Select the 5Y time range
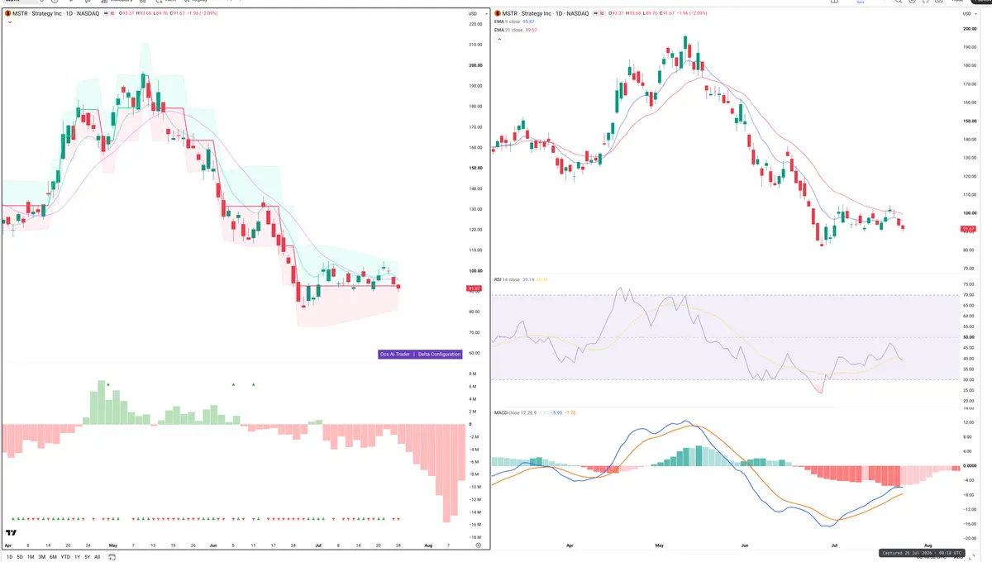Viewport: 992px width, 562px height. 87,557
